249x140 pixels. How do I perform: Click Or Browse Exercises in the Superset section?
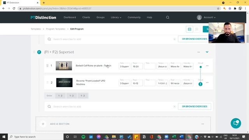coord(195,106)
